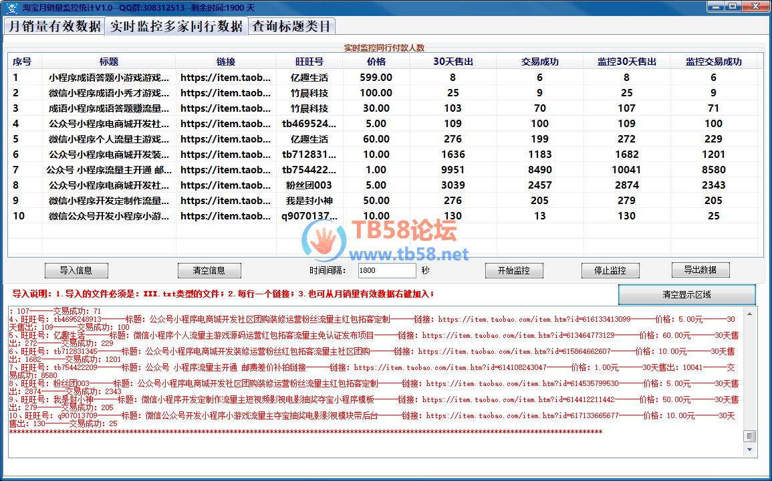
Task: Click 交易成功 cell 8490
Action: click(x=539, y=169)
